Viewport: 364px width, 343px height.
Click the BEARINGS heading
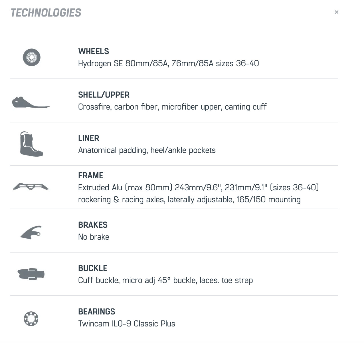(97, 312)
